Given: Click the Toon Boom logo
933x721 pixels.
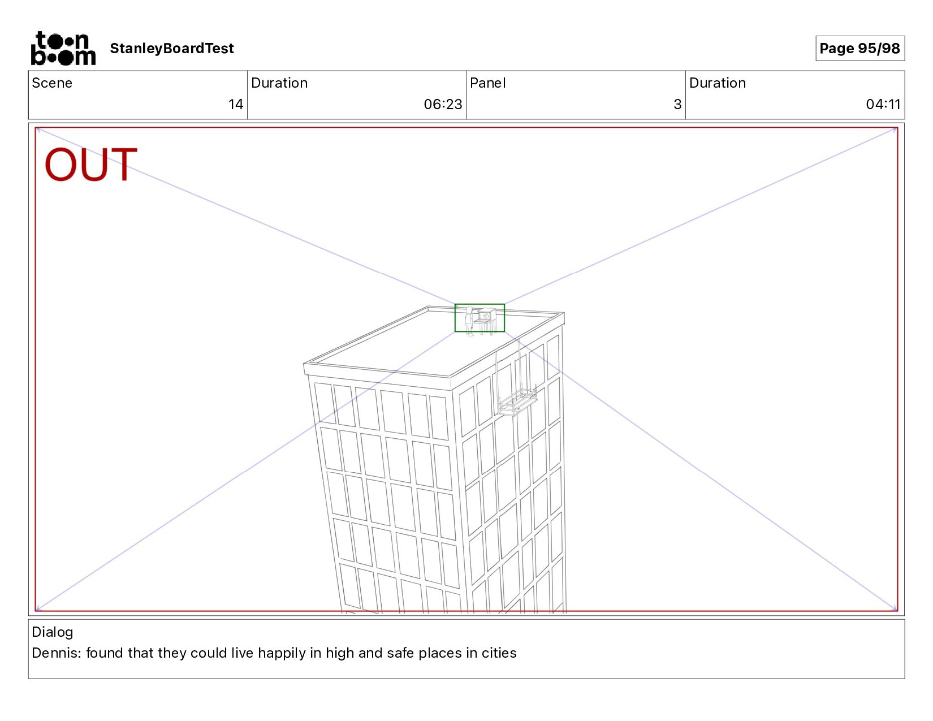Looking at the screenshot, I should pyautogui.click(x=63, y=48).
